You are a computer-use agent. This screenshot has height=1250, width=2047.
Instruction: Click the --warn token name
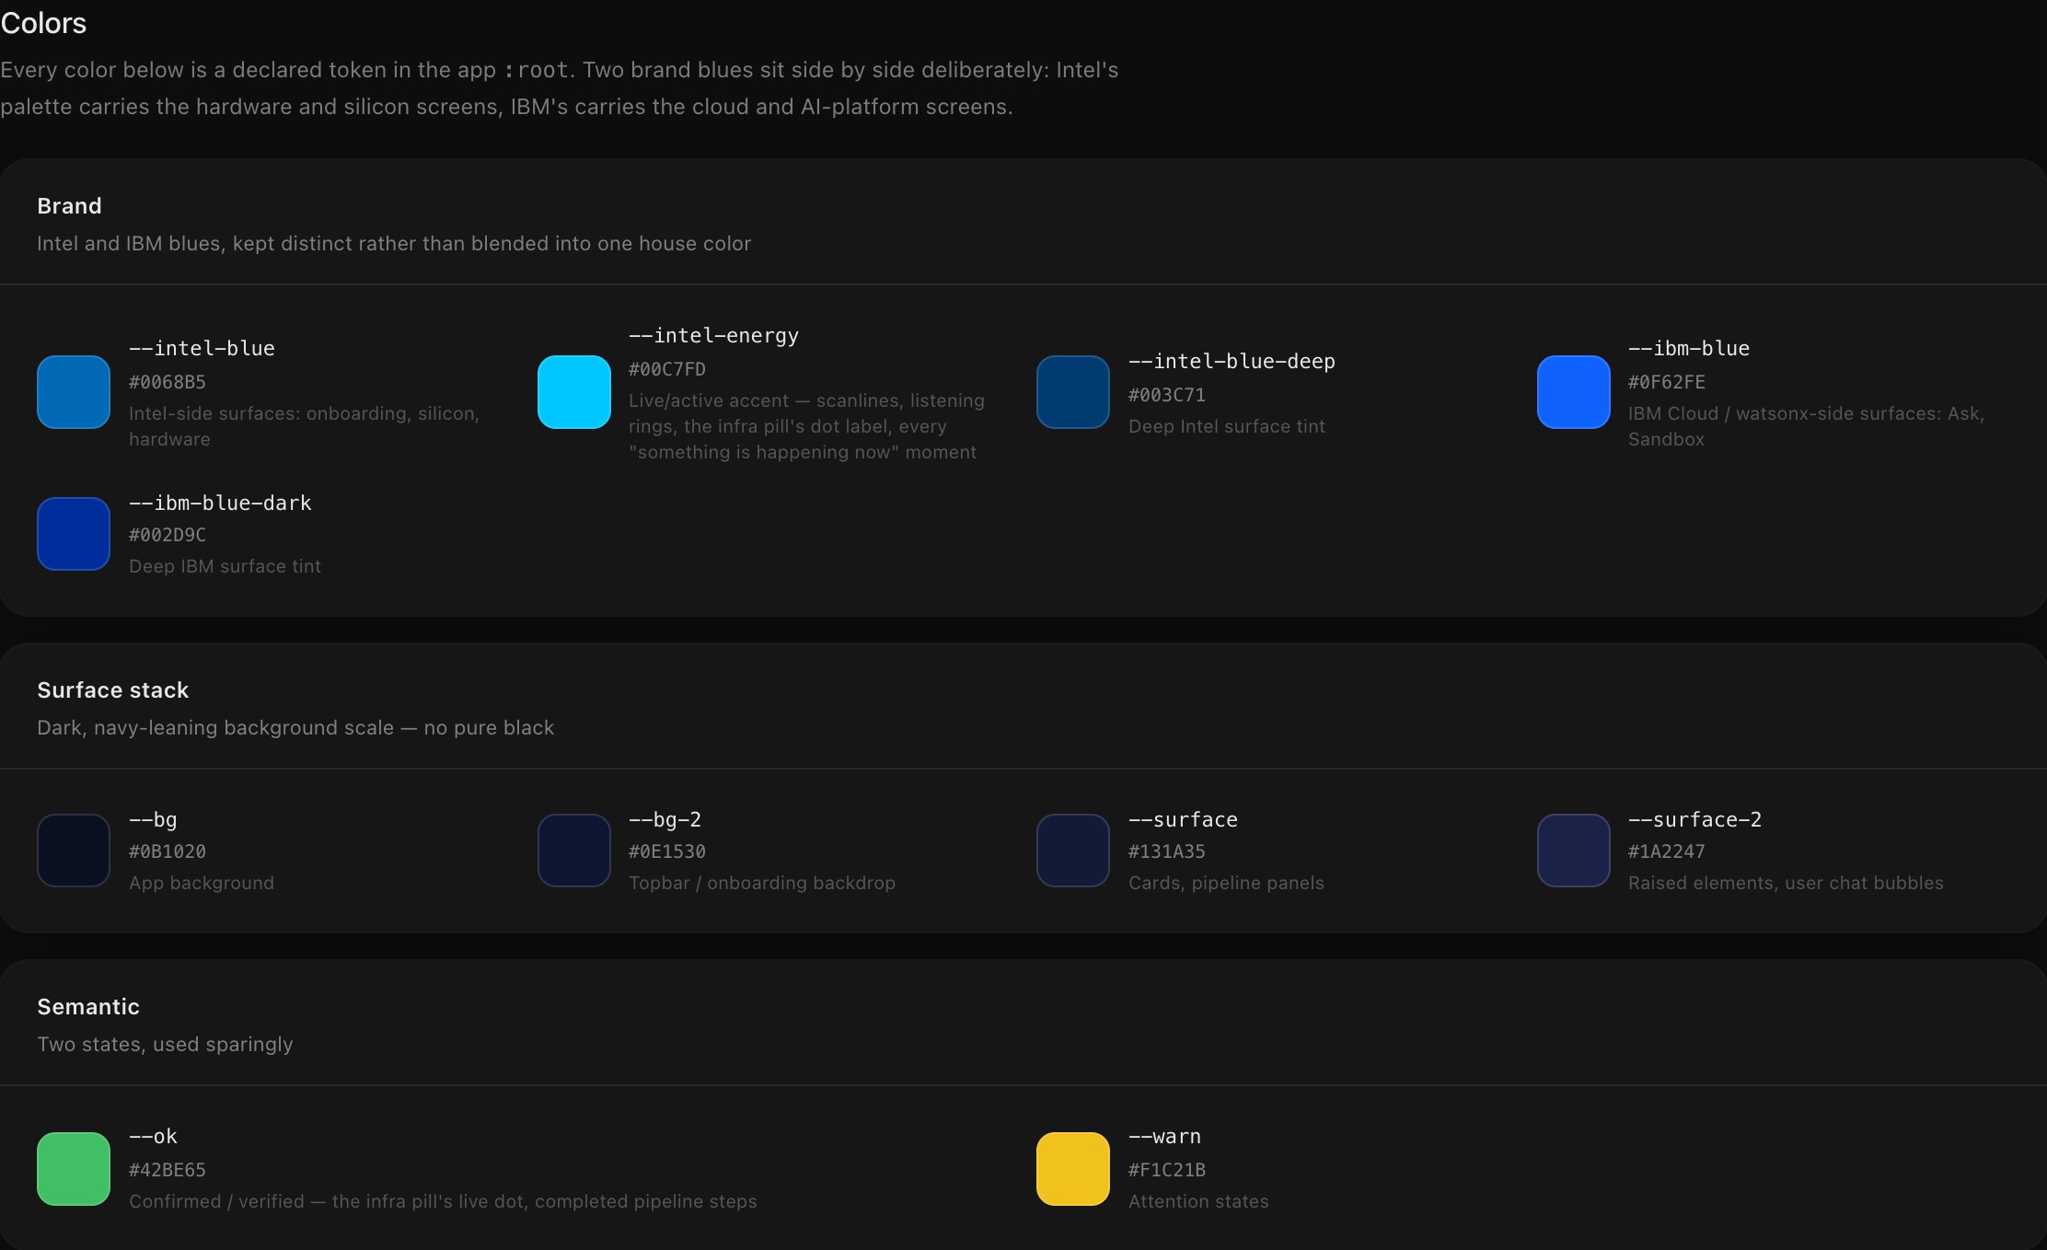point(1164,1136)
